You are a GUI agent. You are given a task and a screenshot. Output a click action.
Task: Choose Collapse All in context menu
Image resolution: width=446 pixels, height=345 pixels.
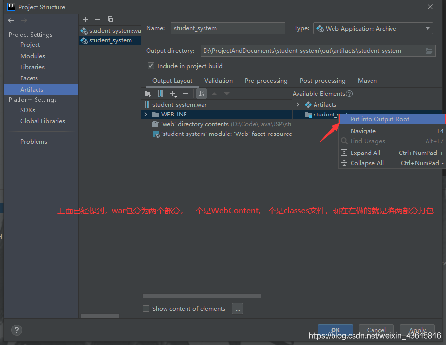tap(392, 163)
